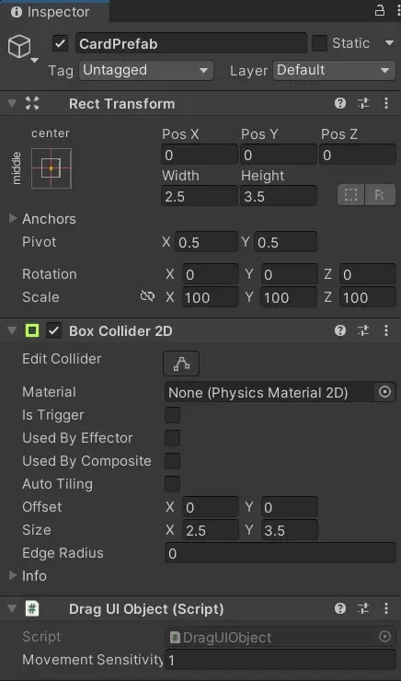The height and width of the screenshot is (681, 401).
Task: Open Rect Transform help reference icon
Action: coord(340,103)
